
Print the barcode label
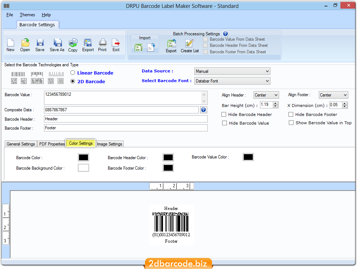102,45
